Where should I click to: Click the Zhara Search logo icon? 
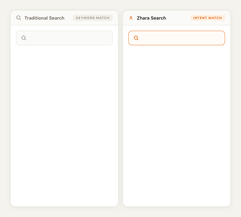pos(131,18)
